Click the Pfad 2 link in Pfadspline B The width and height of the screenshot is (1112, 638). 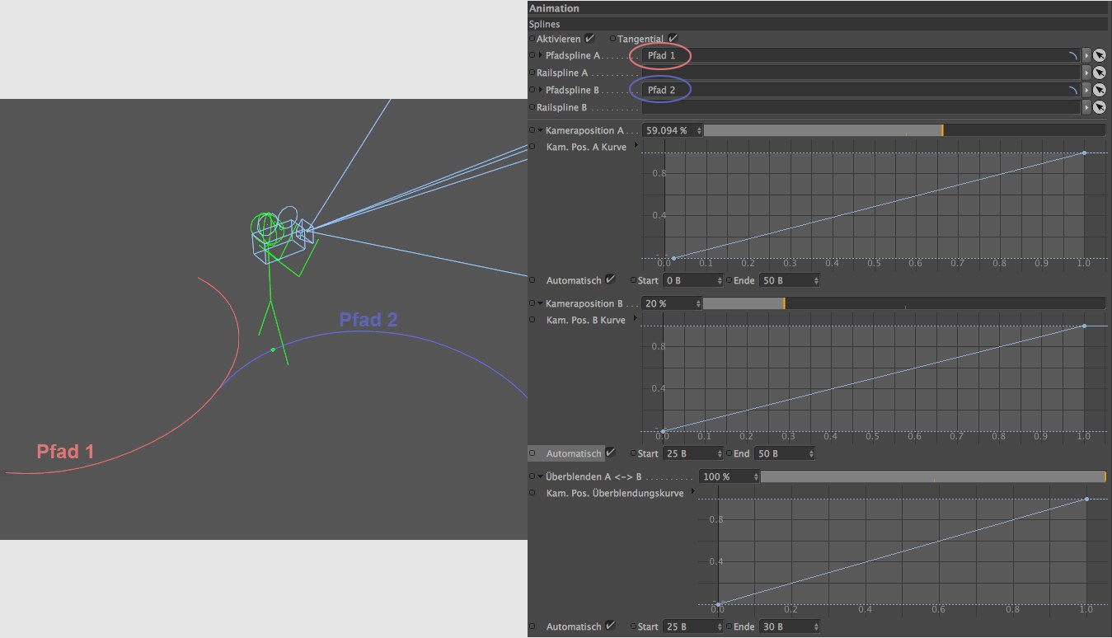click(x=661, y=90)
